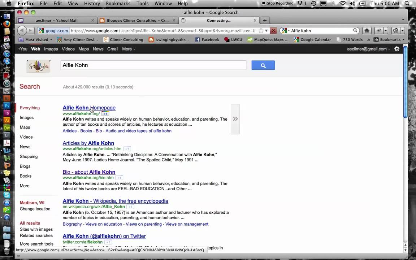Open Photoshop from the dock
Screen dimensions: 416x260
6,105
